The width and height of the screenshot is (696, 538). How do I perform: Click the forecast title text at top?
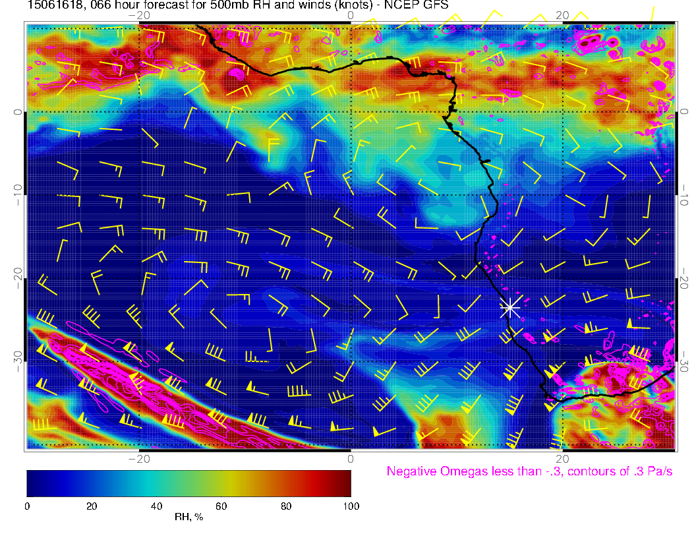[238, 5]
